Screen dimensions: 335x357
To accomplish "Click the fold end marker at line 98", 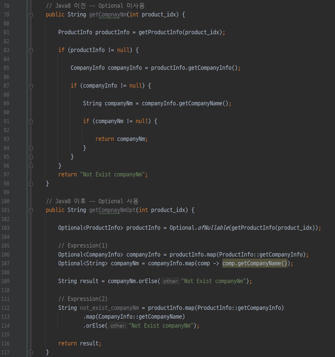I will click(x=31, y=183).
